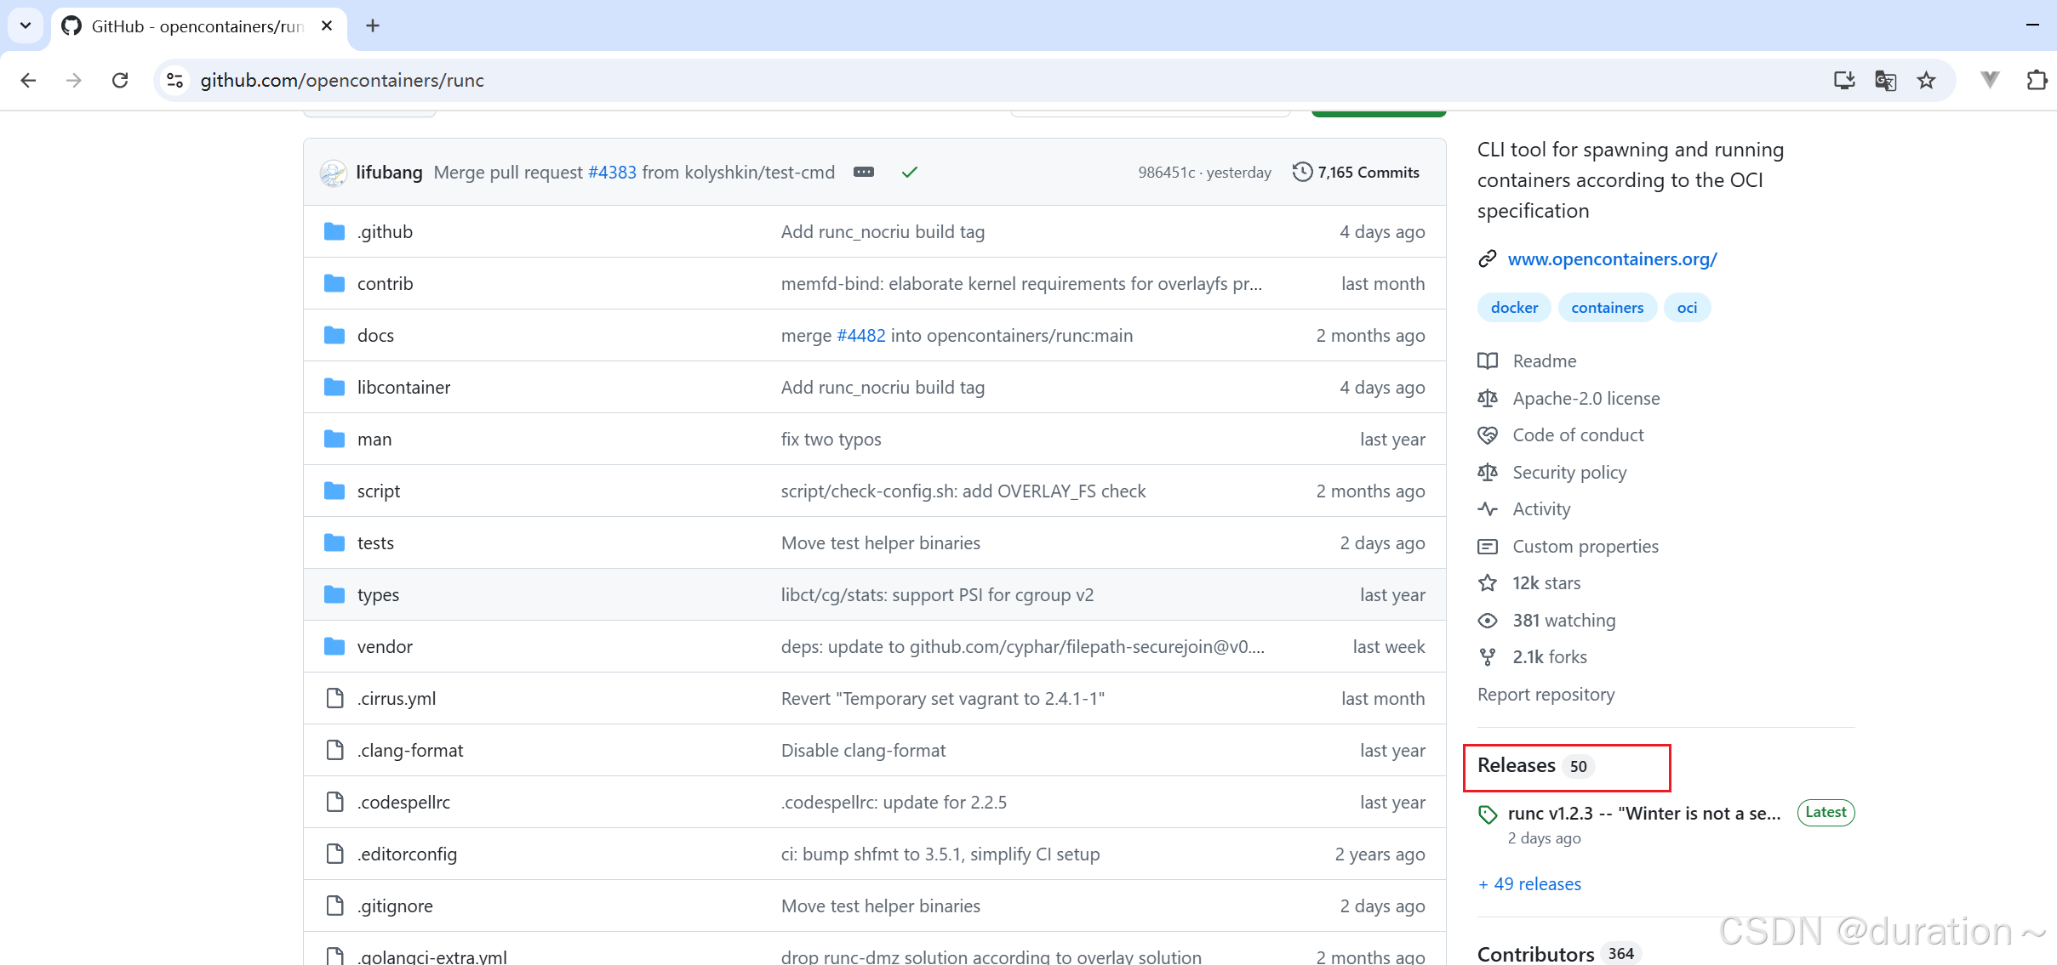
Task: Select the GitHub opencontainers/runc tab
Action: tap(197, 26)
